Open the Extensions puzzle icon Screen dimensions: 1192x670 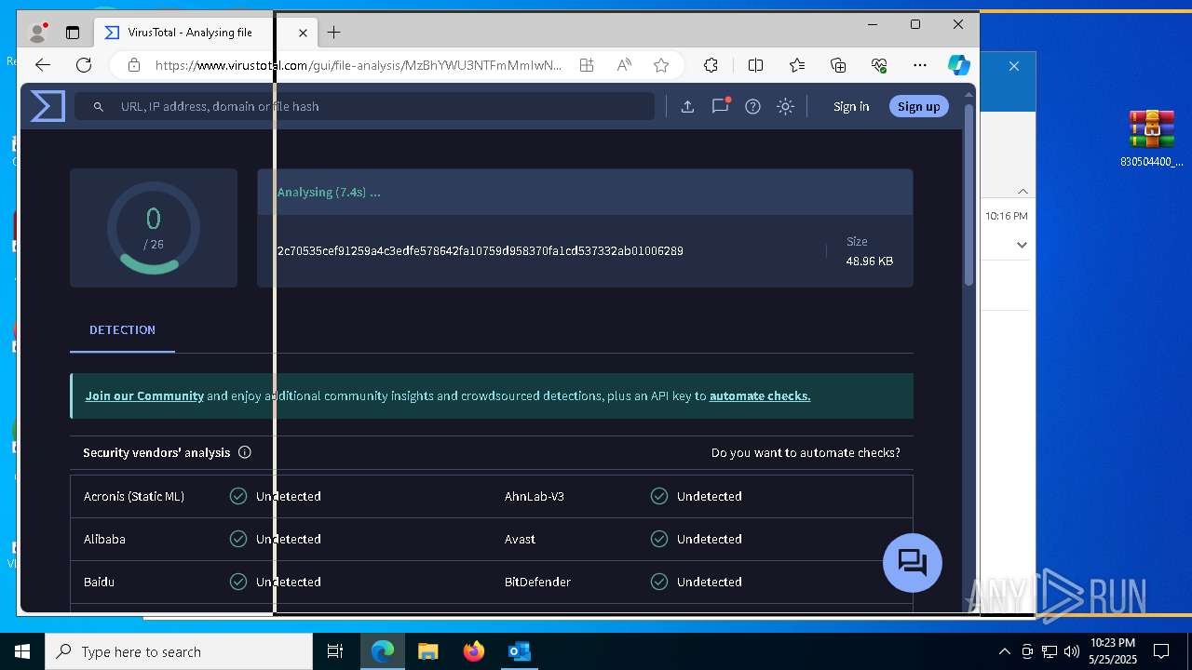[711, 65]
